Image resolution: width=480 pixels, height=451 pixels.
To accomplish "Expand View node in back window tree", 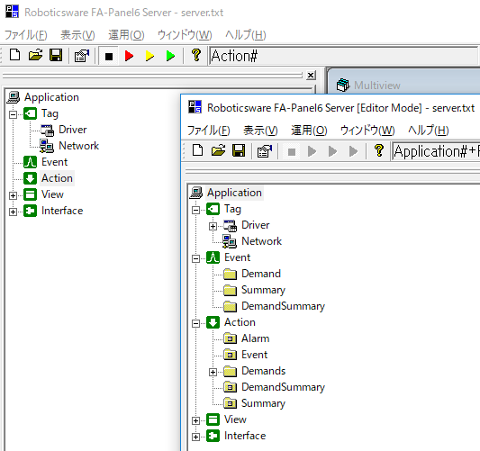I will (x=13, y=195).
